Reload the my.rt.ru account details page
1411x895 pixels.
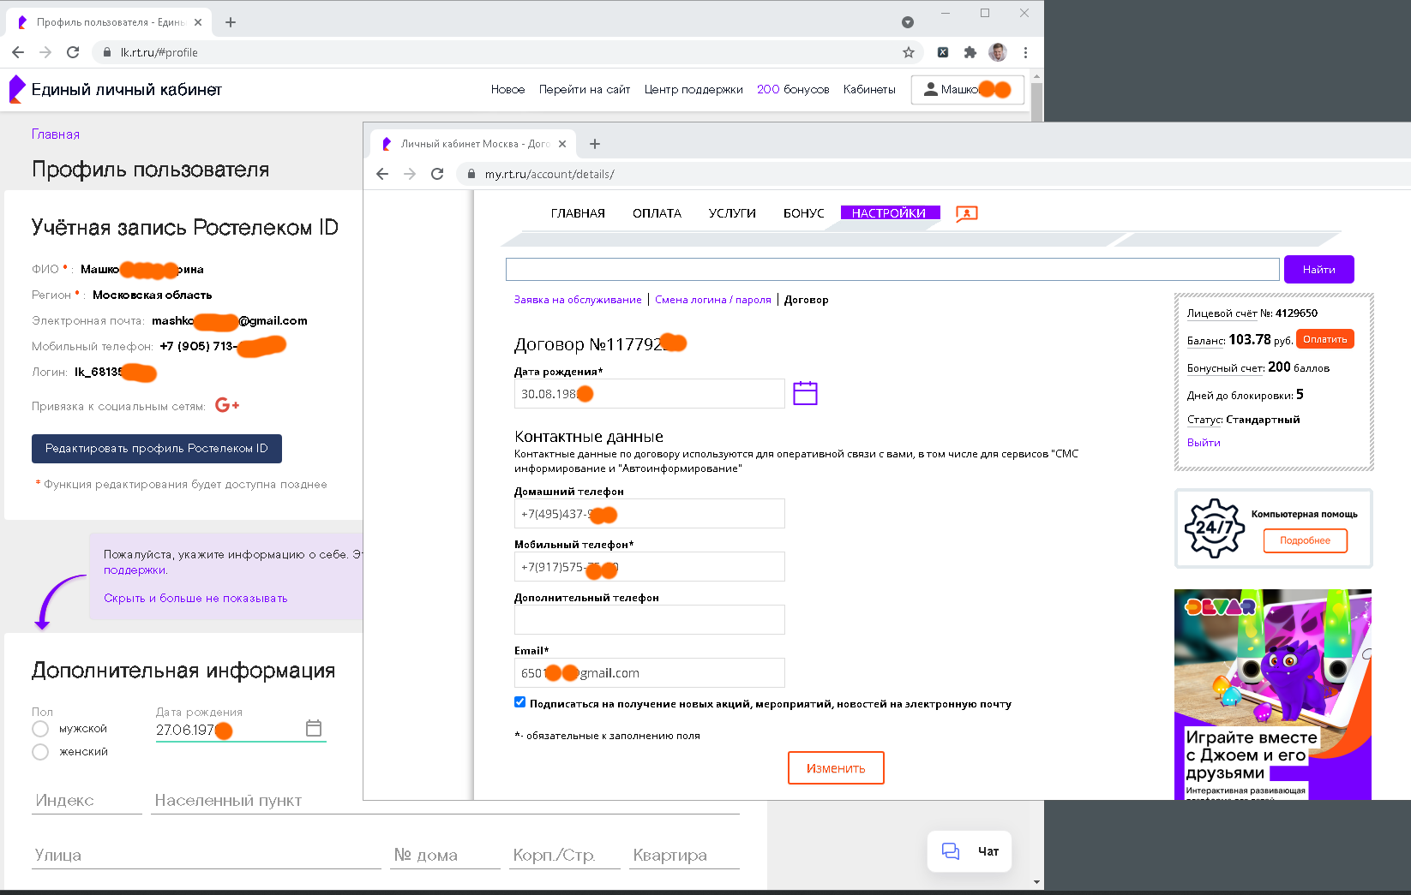pos(437,174)
